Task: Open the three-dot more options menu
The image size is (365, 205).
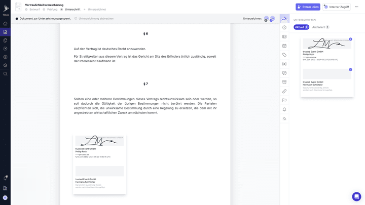Action: (356, 7)
